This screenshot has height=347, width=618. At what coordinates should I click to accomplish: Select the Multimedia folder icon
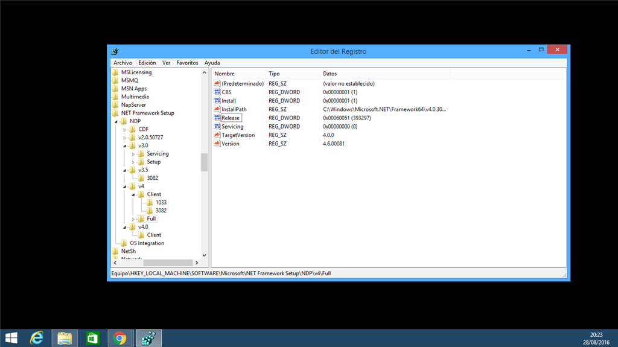tap(115, 97)
